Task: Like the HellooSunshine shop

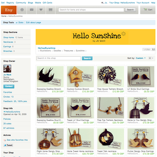Action: coord(146,49)
